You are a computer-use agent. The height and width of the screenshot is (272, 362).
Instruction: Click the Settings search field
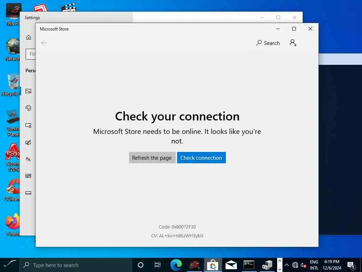30,54
